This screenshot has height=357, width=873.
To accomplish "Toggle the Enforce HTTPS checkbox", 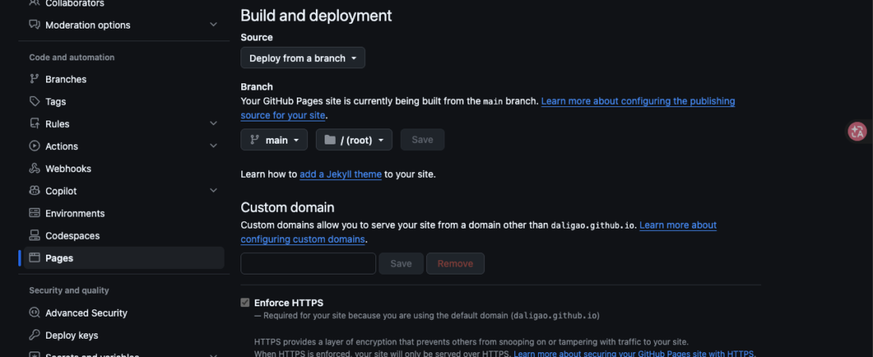I will [245, 302].
